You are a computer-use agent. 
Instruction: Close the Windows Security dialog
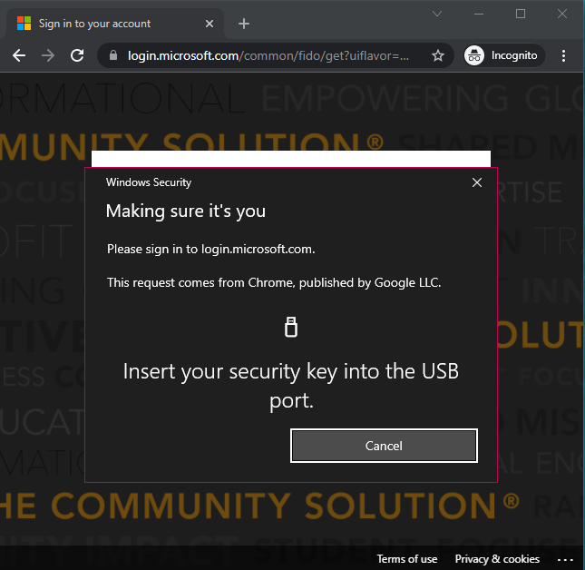477,182
